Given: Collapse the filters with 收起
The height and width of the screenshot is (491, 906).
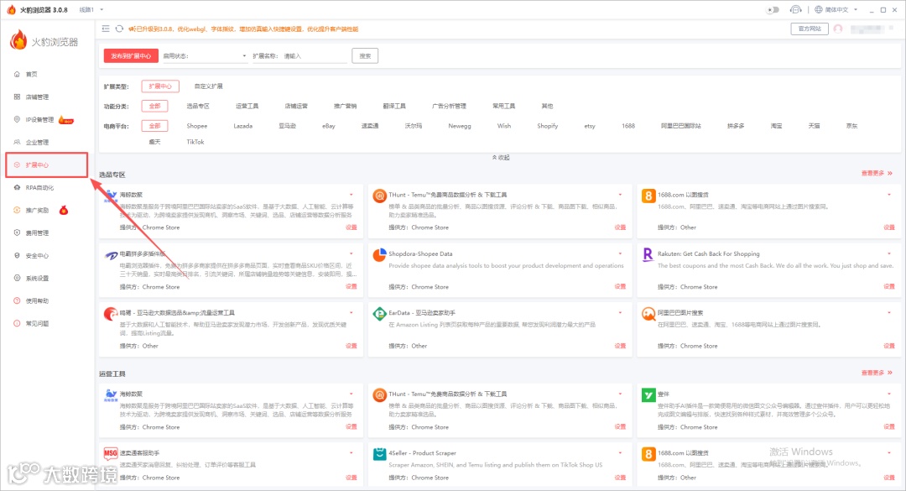Looking at the screenshot, I should click(x=500, y=157).
